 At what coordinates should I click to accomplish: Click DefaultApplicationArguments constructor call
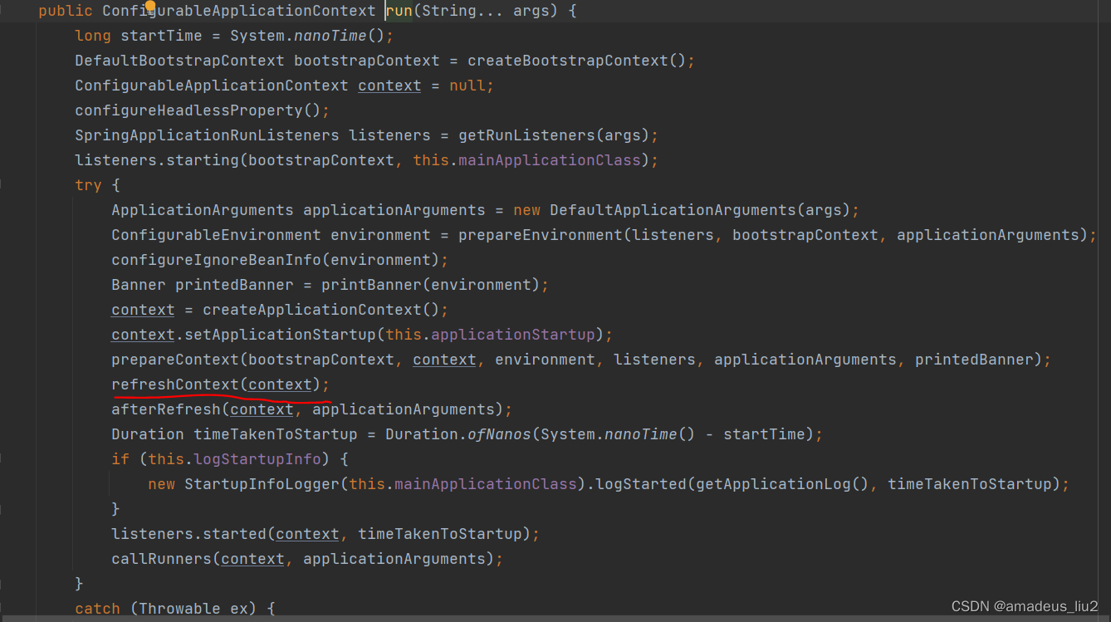tap(700, 210)
